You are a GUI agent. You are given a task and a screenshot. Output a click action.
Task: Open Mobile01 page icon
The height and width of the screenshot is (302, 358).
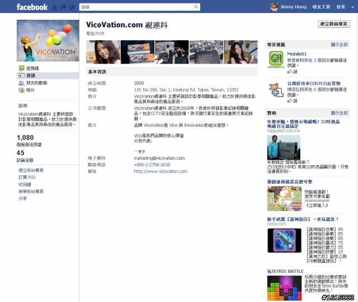coord(276,59)
